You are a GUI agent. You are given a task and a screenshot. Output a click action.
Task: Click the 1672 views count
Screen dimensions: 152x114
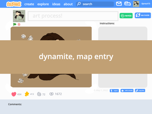pos(58,94)
